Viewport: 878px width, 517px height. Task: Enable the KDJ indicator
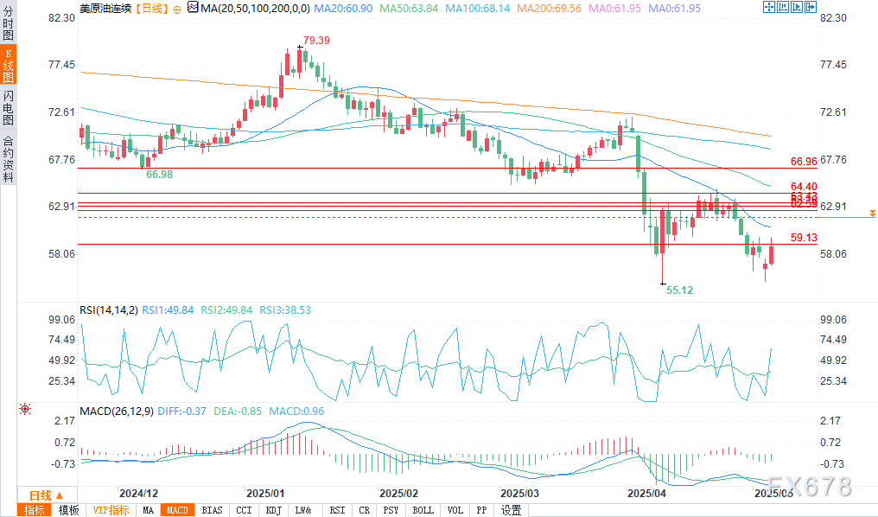274,510
